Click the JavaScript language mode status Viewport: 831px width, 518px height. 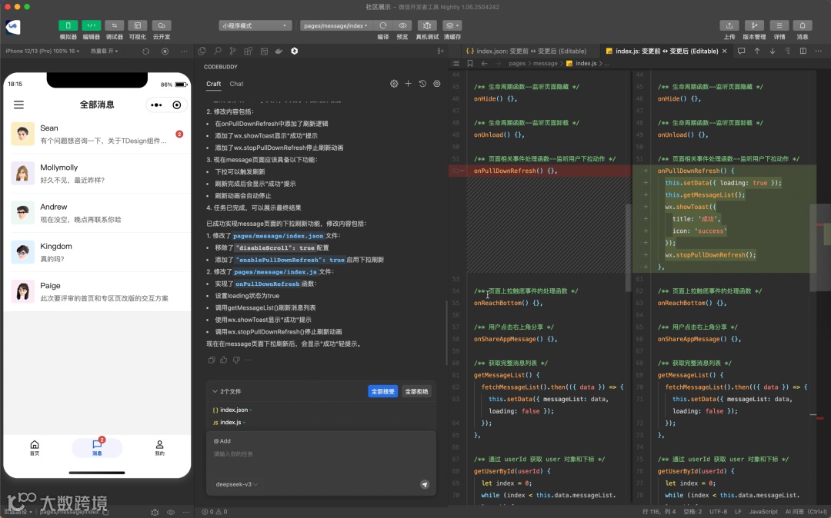[x=763, y=512]
